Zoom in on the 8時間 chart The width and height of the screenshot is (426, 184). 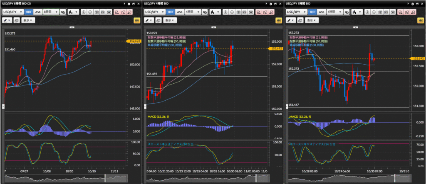point(84,12)
